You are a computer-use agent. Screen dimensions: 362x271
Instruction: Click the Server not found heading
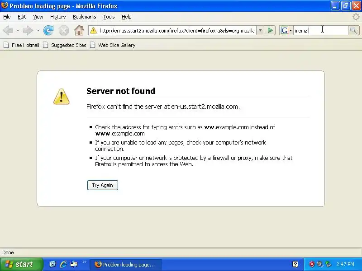click(x=121, y=91)
